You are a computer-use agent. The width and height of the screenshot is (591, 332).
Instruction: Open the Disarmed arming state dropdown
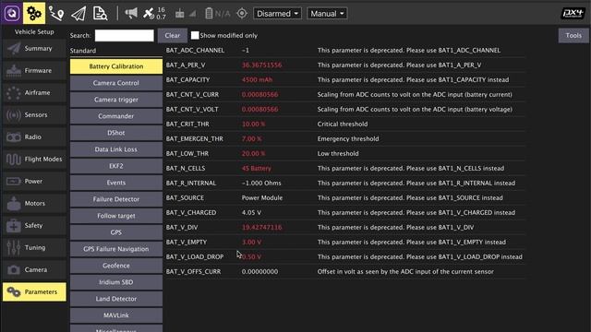point(277,14)
